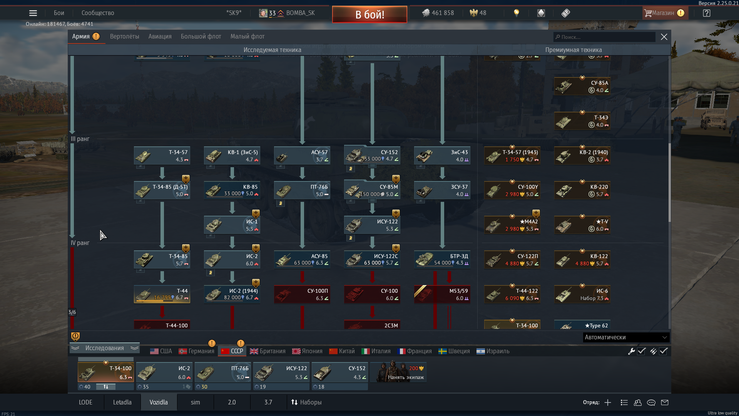Image resolution: width=739 pixels, height=416 pixels.
Task: Click the Поиск search field
Action: (604, 37)
